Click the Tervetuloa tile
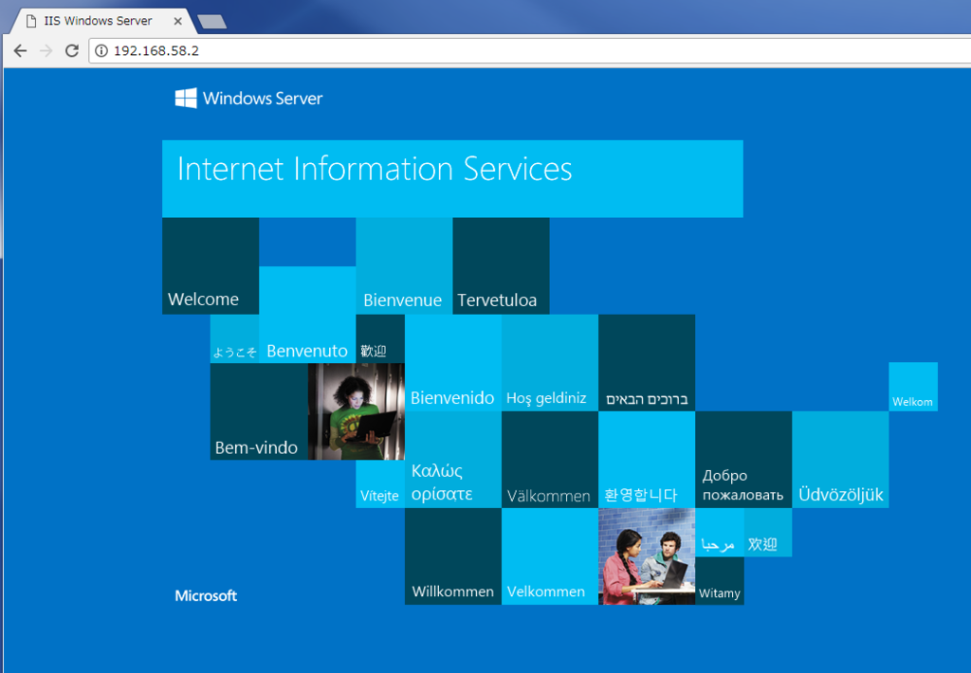971x673 pixels. click(x=501, y=266)
